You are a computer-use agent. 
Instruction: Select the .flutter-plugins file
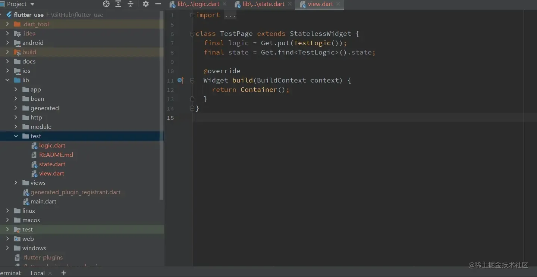coord(43,257)
